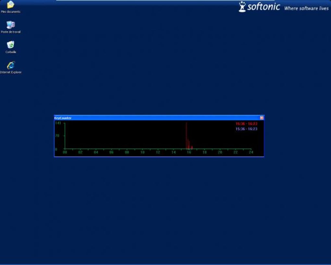Screen dimensions: 331x265
Task: Select the Corbeille recycle bin icon
Action: coord(11,47)
